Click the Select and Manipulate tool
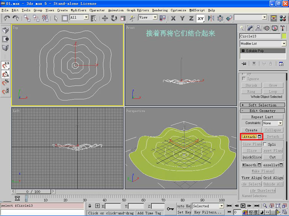Viewport: 289px width, 216px height. coord(132,18)
